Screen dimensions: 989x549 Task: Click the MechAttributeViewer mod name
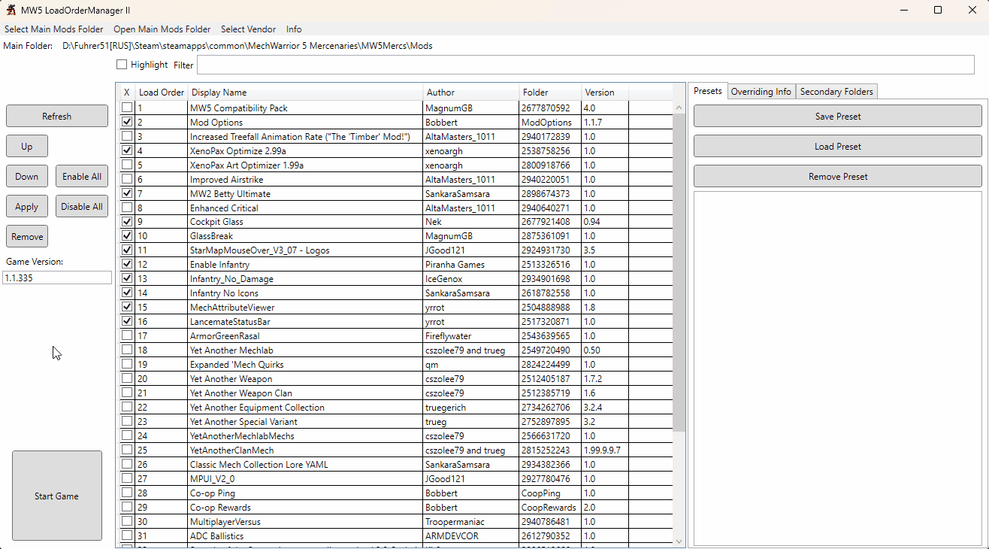232,308
